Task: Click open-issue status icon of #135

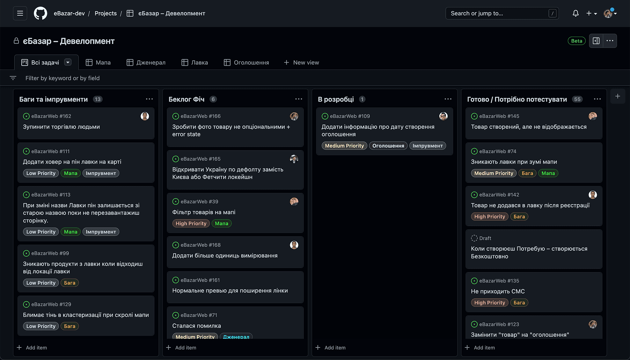Action: [x=474, y=281]
